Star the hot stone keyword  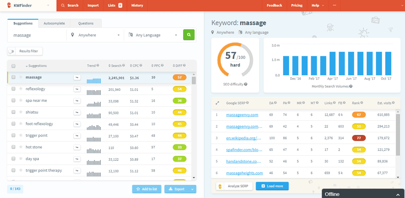(x=21, y=147)
